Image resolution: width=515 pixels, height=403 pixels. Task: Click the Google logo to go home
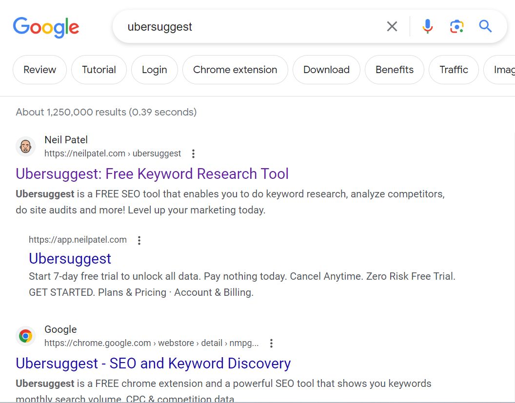46,27
